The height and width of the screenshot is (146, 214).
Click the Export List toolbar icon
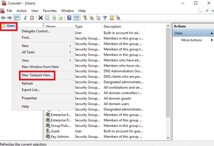(61, 18)
